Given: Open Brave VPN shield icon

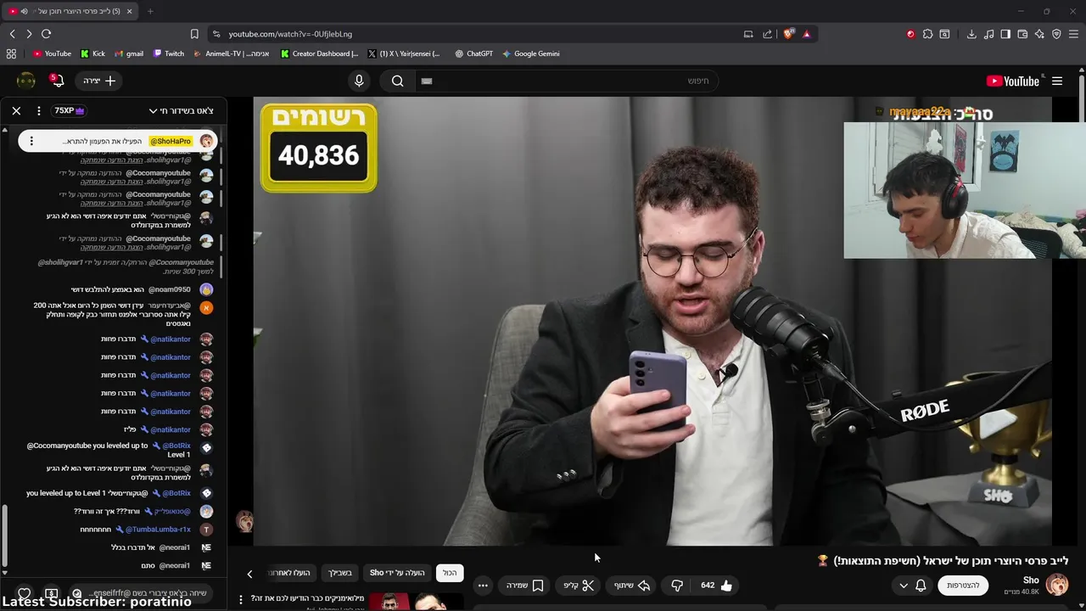Looking at the screenshot, I should [x=1056, y=34].
